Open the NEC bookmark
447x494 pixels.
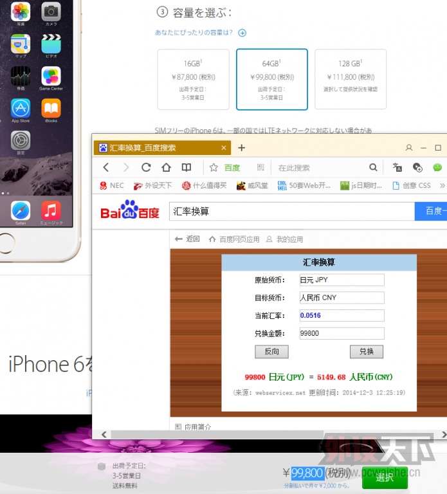tap(111, 185)
